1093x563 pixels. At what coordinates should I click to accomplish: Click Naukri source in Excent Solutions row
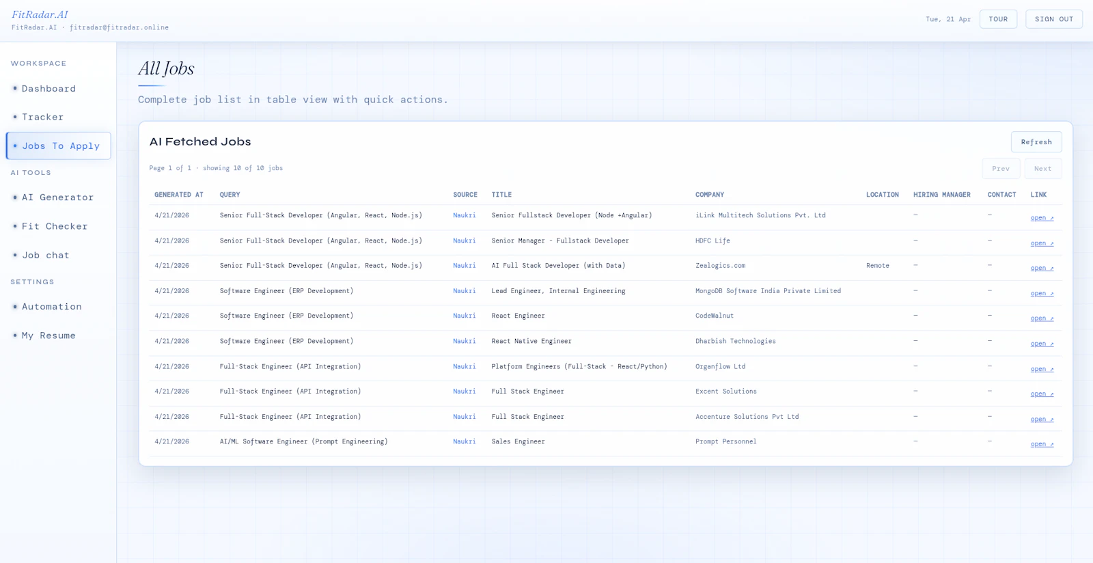point(465,391)
